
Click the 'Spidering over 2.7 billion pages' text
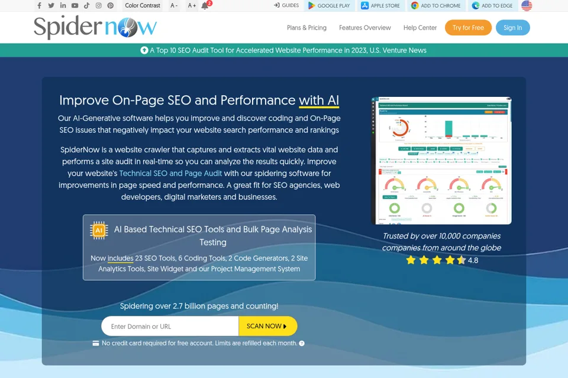pyautogui.click(x=199, y=306)
